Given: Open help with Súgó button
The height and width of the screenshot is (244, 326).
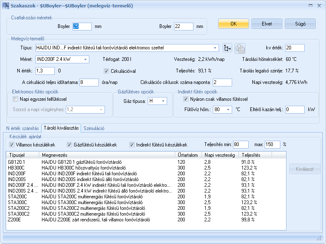Looking at the screenshot, I should [300, 24].
